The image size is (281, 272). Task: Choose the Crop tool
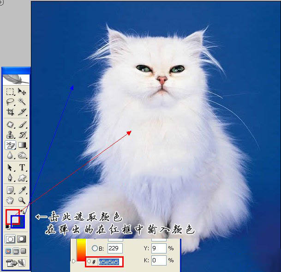(10, 112)
